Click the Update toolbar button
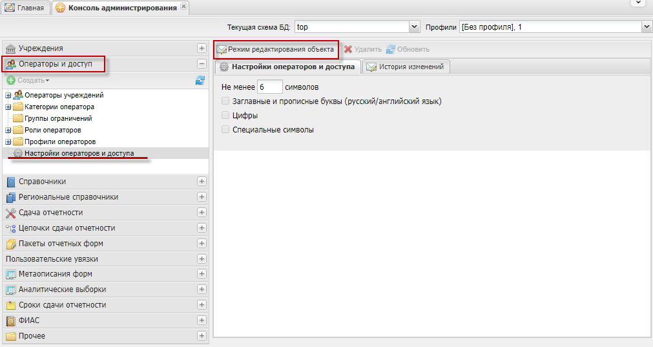The image size is (653, 347). pyautogui.click(x=407, y=49)
